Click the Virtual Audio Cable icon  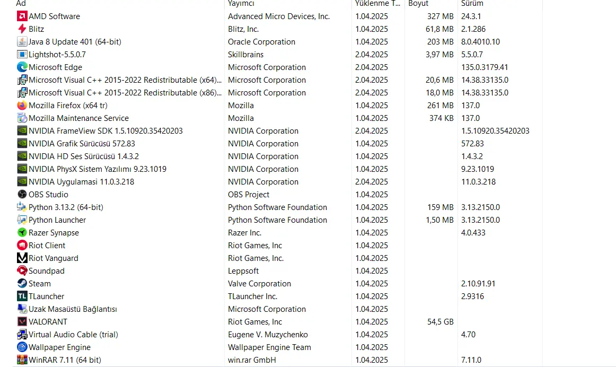click(x=22, y=335)
